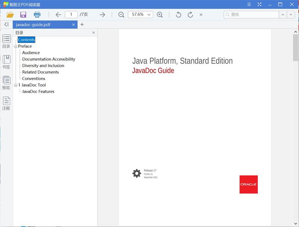Click the Oracle logo on the page

249,184
